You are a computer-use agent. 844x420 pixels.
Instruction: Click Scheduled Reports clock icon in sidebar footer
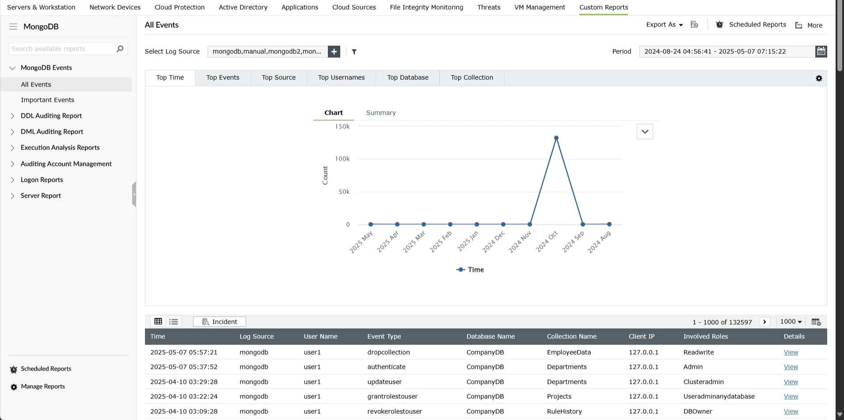pos(14,369)
